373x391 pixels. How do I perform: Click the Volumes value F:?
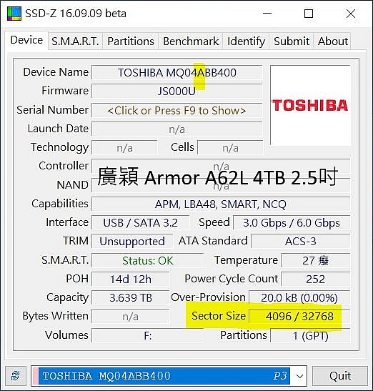point(147,336)
